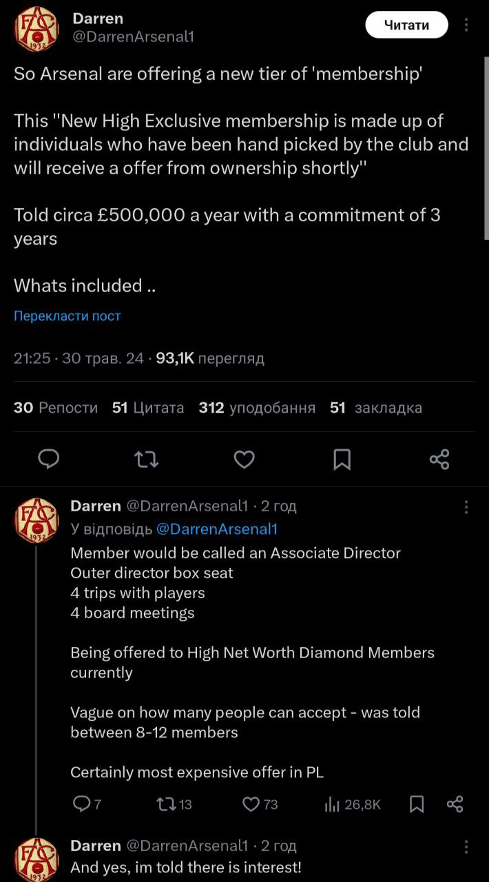Share the Associate Director reply
This screenshot has width=489, height=882.
455,804
